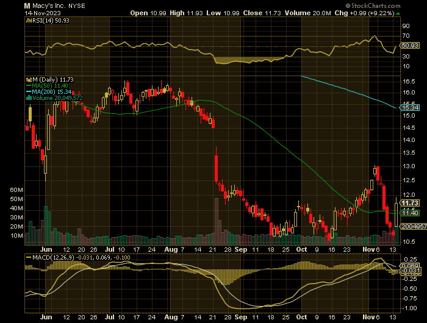Click the M (Daily) 11.73 legend text
427x323 pixels.
(53, 80)
